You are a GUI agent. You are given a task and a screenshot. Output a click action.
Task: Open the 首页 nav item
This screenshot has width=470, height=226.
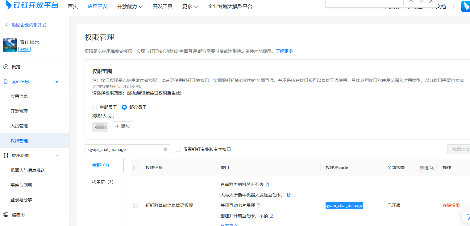pyautogui.click(x=73, y=6)
